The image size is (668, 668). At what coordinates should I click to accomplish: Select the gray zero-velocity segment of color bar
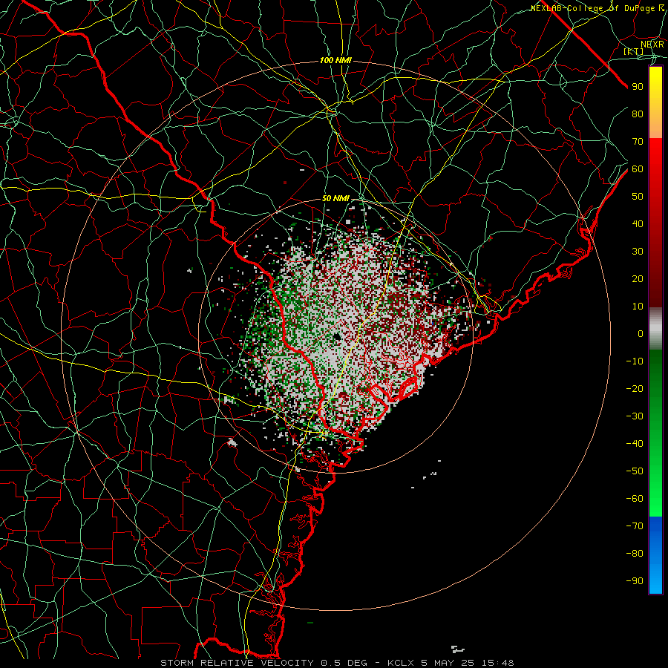655,329
